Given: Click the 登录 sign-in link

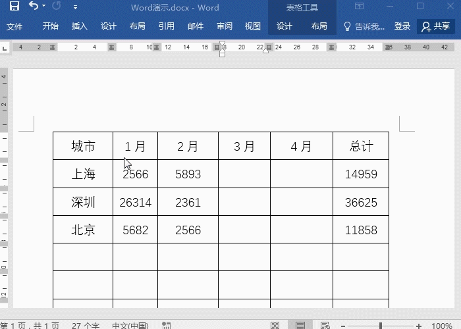Looking at the screenshot, I should 402,26.
